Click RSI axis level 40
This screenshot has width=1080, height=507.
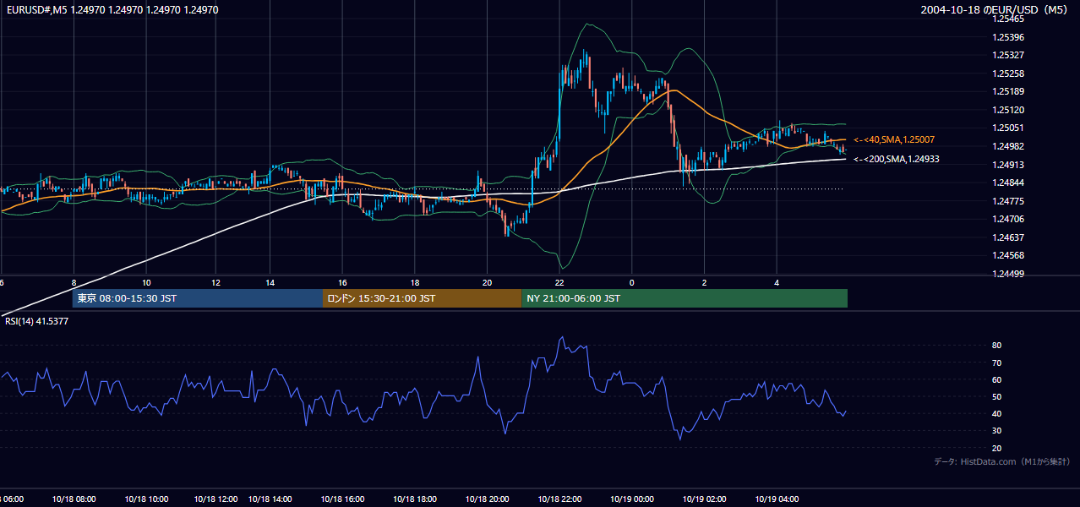click(997, 413)
